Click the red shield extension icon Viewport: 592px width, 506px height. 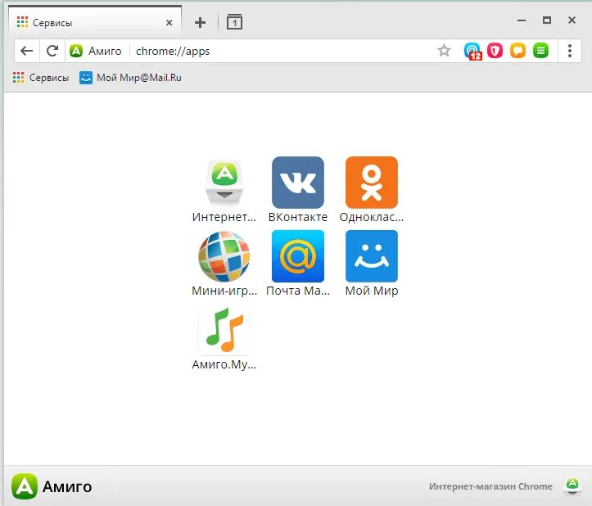495,50
